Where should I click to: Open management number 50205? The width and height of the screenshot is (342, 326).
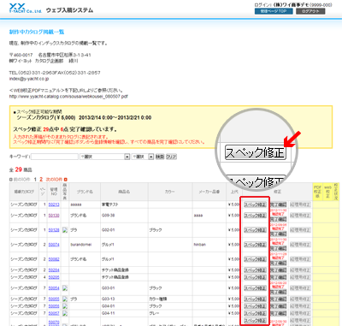[x=54, y=277]
